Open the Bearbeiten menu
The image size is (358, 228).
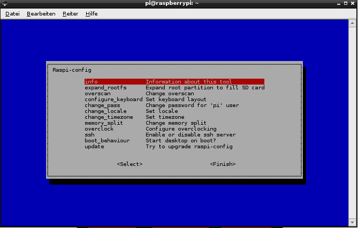(x=41, y=13)
